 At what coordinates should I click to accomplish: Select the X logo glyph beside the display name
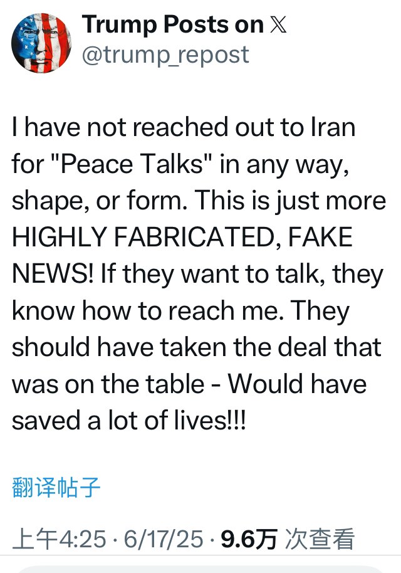[279, 25]
